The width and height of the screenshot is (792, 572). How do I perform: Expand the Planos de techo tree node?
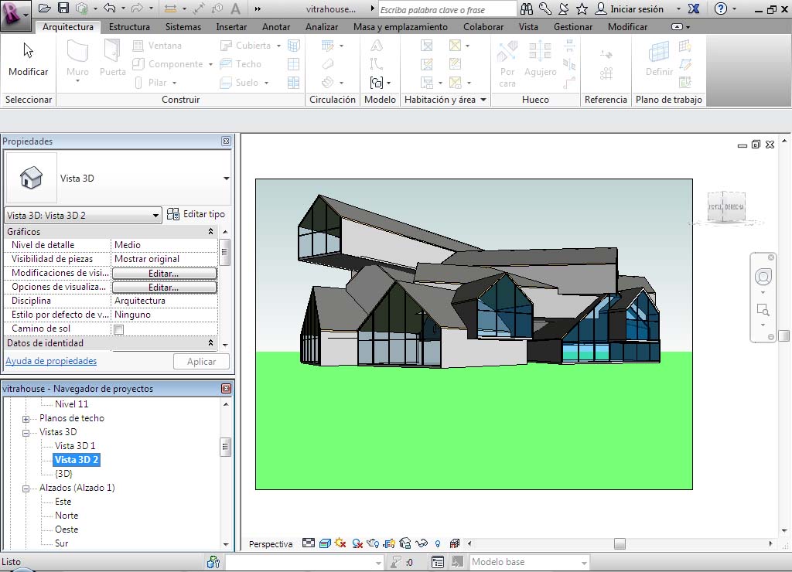point(26,419)
